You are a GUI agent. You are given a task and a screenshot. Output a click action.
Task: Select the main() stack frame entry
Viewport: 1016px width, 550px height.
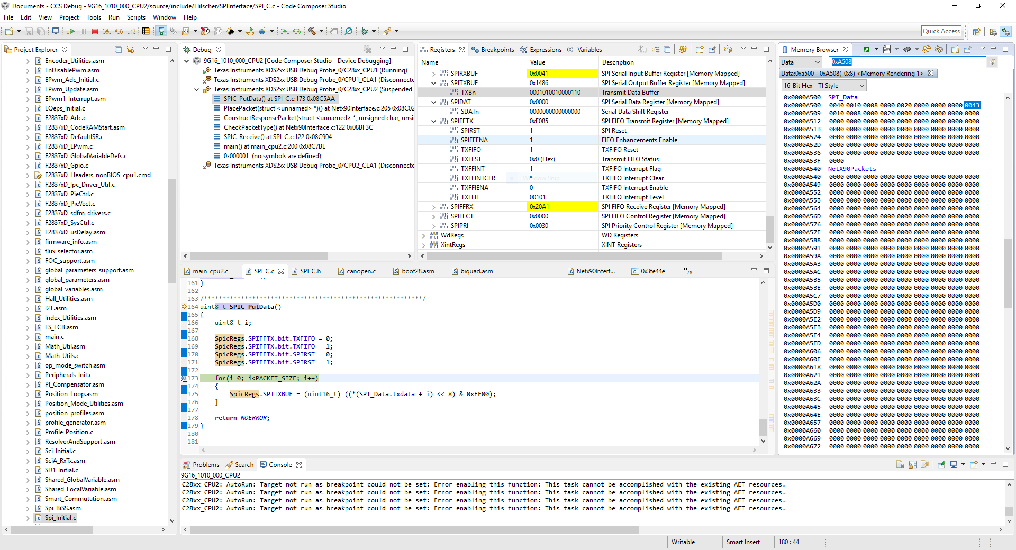pyautogui.click(x=274, y=146)
